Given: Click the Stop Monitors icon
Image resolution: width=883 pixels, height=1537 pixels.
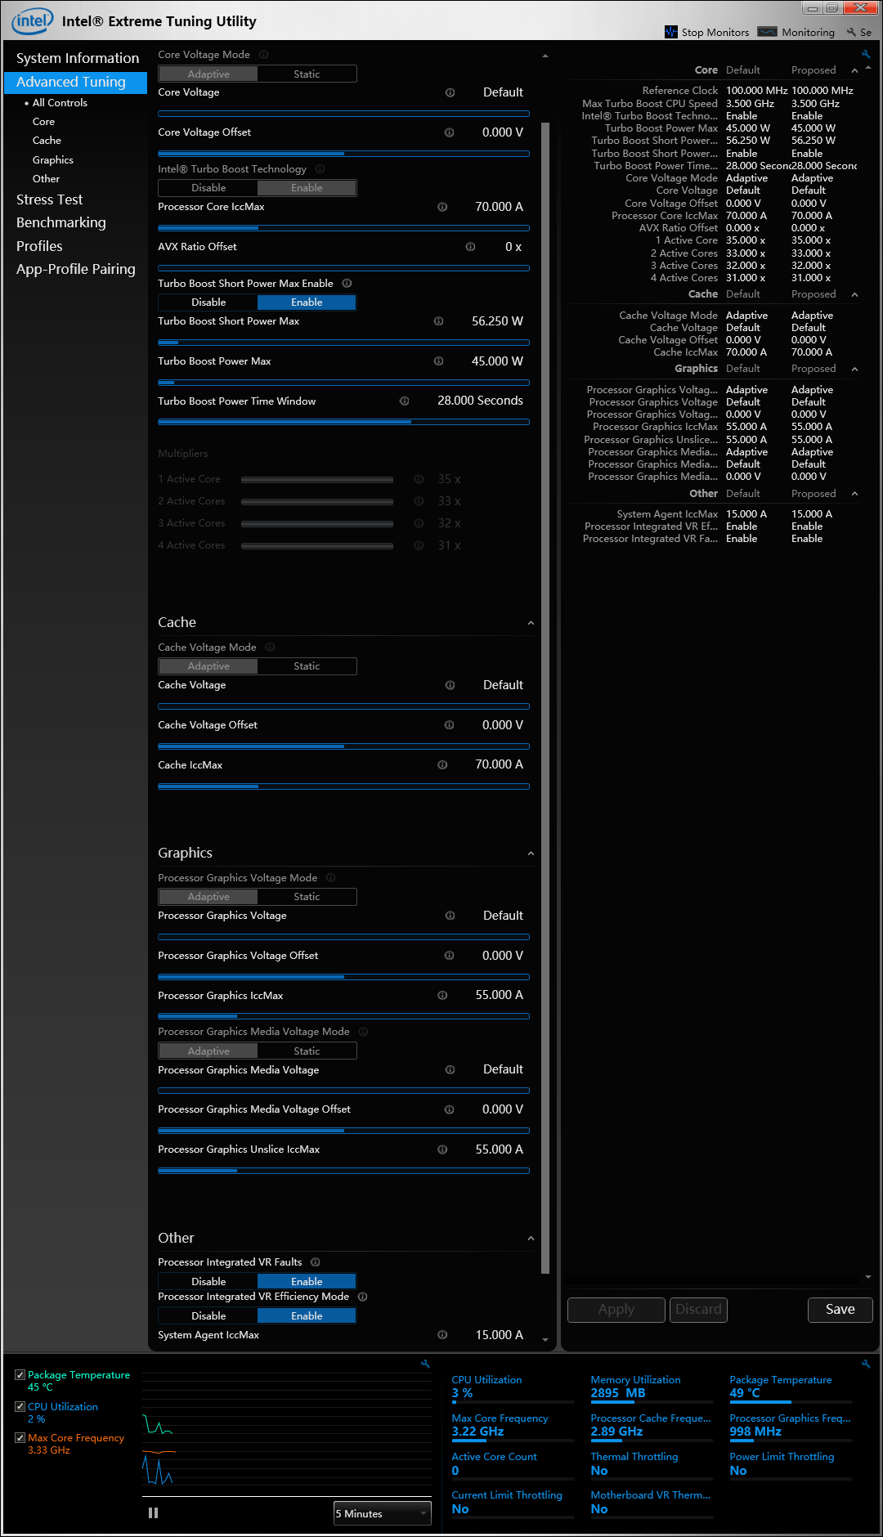Looking at the screenshot, I should (671, 32).
